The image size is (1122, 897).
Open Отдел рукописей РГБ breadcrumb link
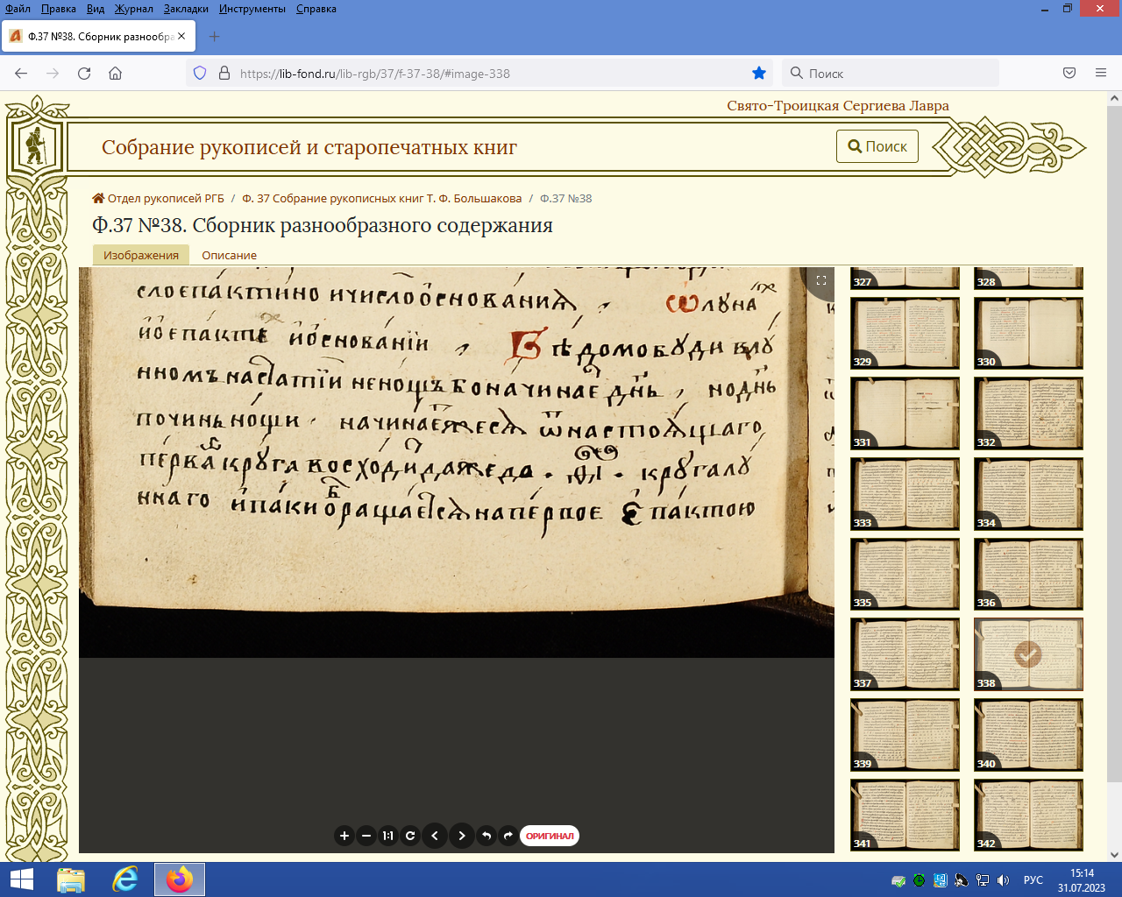coord(166,198)
